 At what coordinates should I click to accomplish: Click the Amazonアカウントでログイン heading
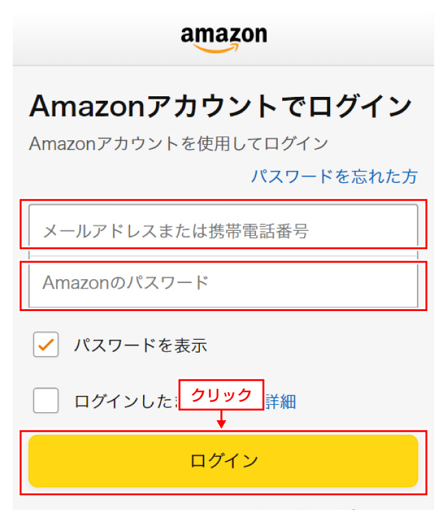(220, 106)
